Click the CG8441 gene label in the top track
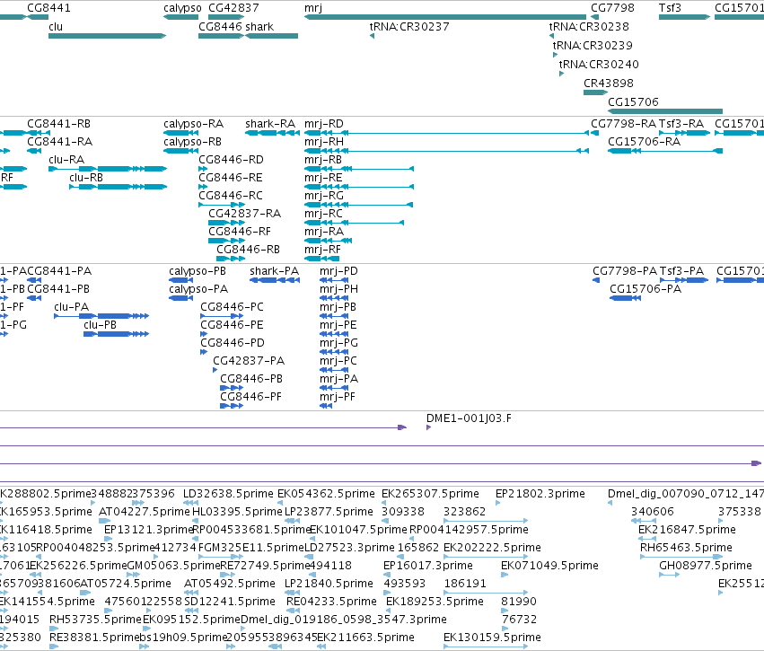 click(48, 8)
